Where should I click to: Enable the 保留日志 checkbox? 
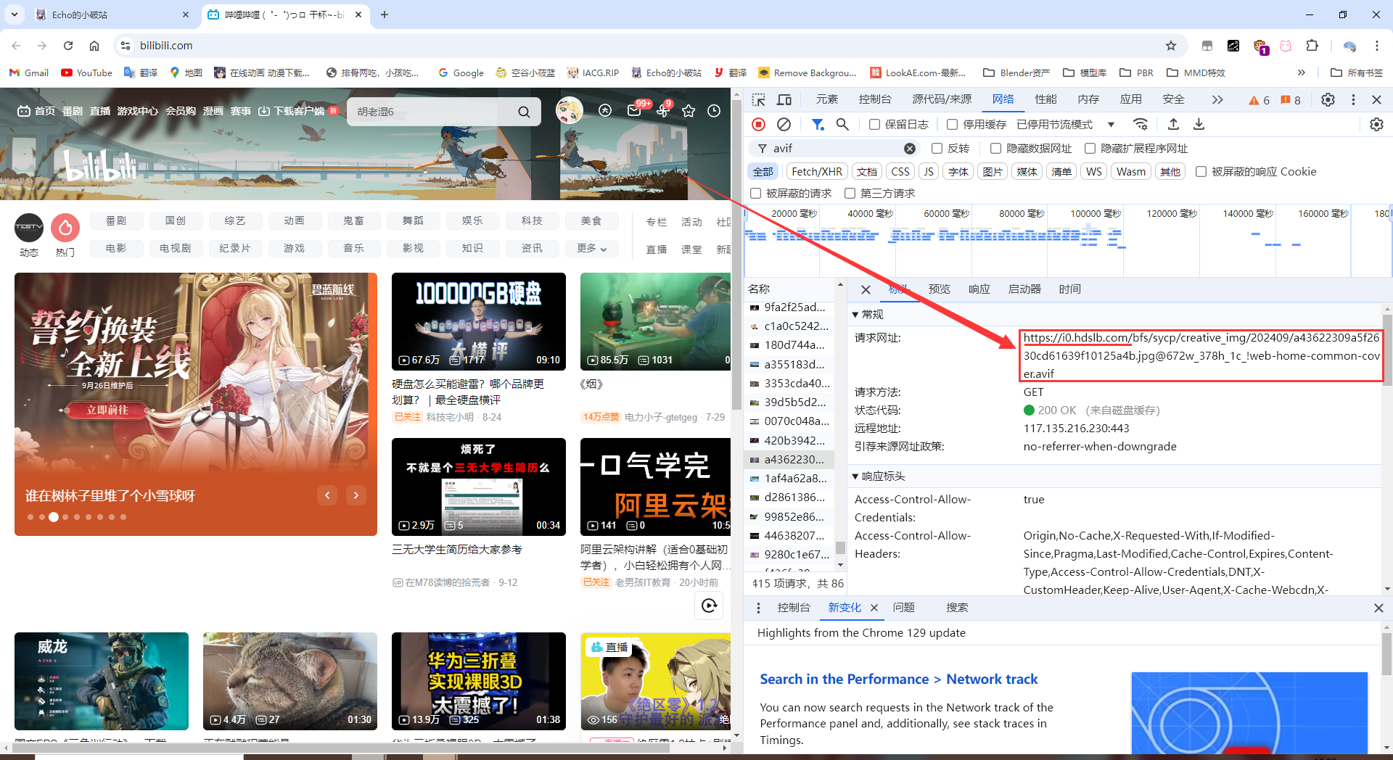point(874,124)
